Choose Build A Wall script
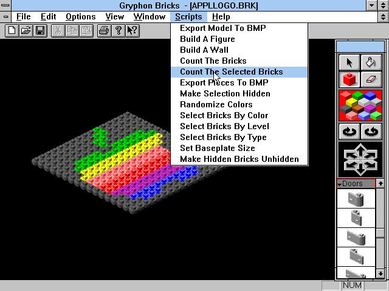389x291 pixels. tap(239, 50)
